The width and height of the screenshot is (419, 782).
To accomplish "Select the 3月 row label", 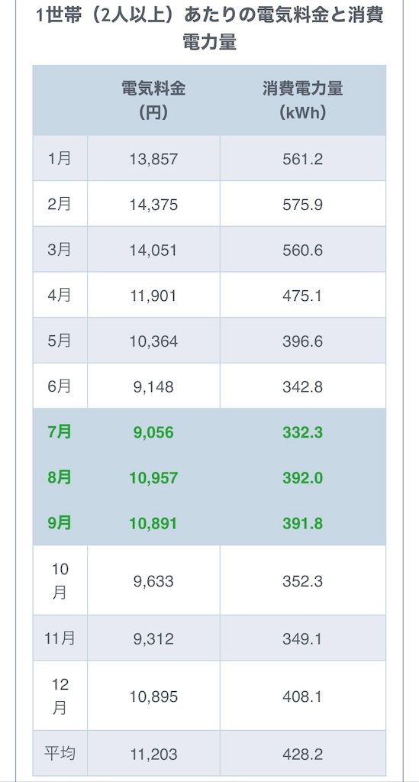I will pos(60,250).
